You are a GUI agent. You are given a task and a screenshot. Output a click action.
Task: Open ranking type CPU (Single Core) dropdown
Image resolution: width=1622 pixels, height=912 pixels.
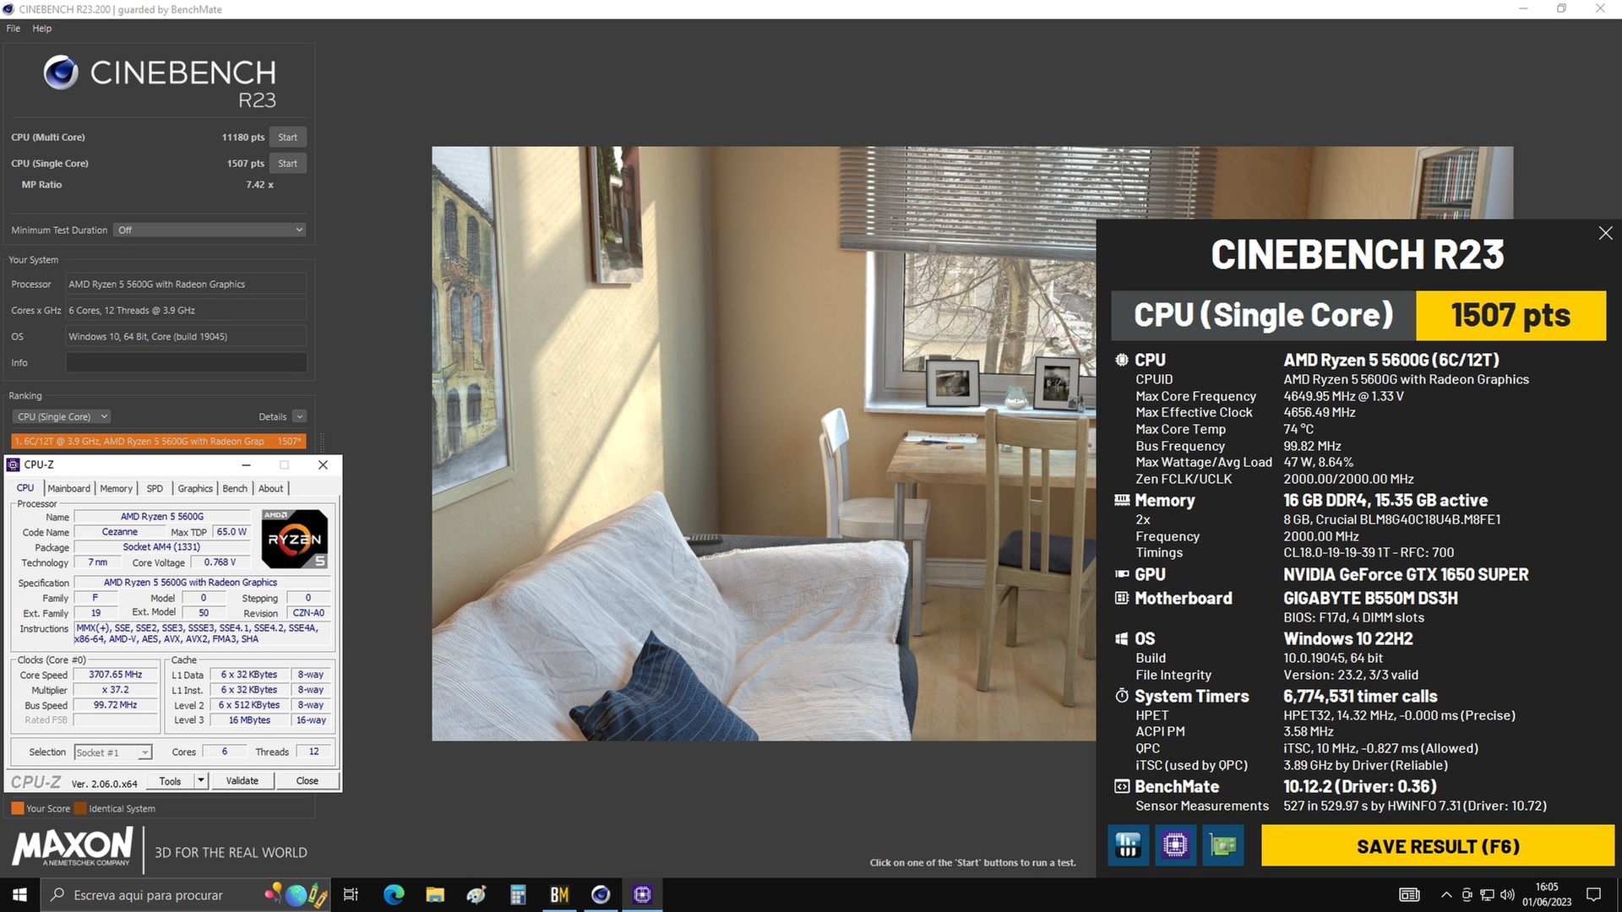(62, 416)
